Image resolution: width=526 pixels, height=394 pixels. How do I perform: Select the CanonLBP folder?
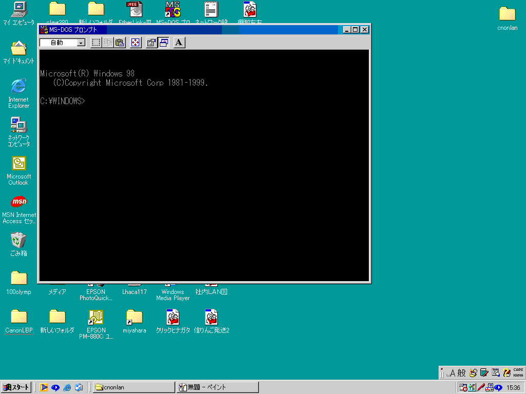pos(19,322)
